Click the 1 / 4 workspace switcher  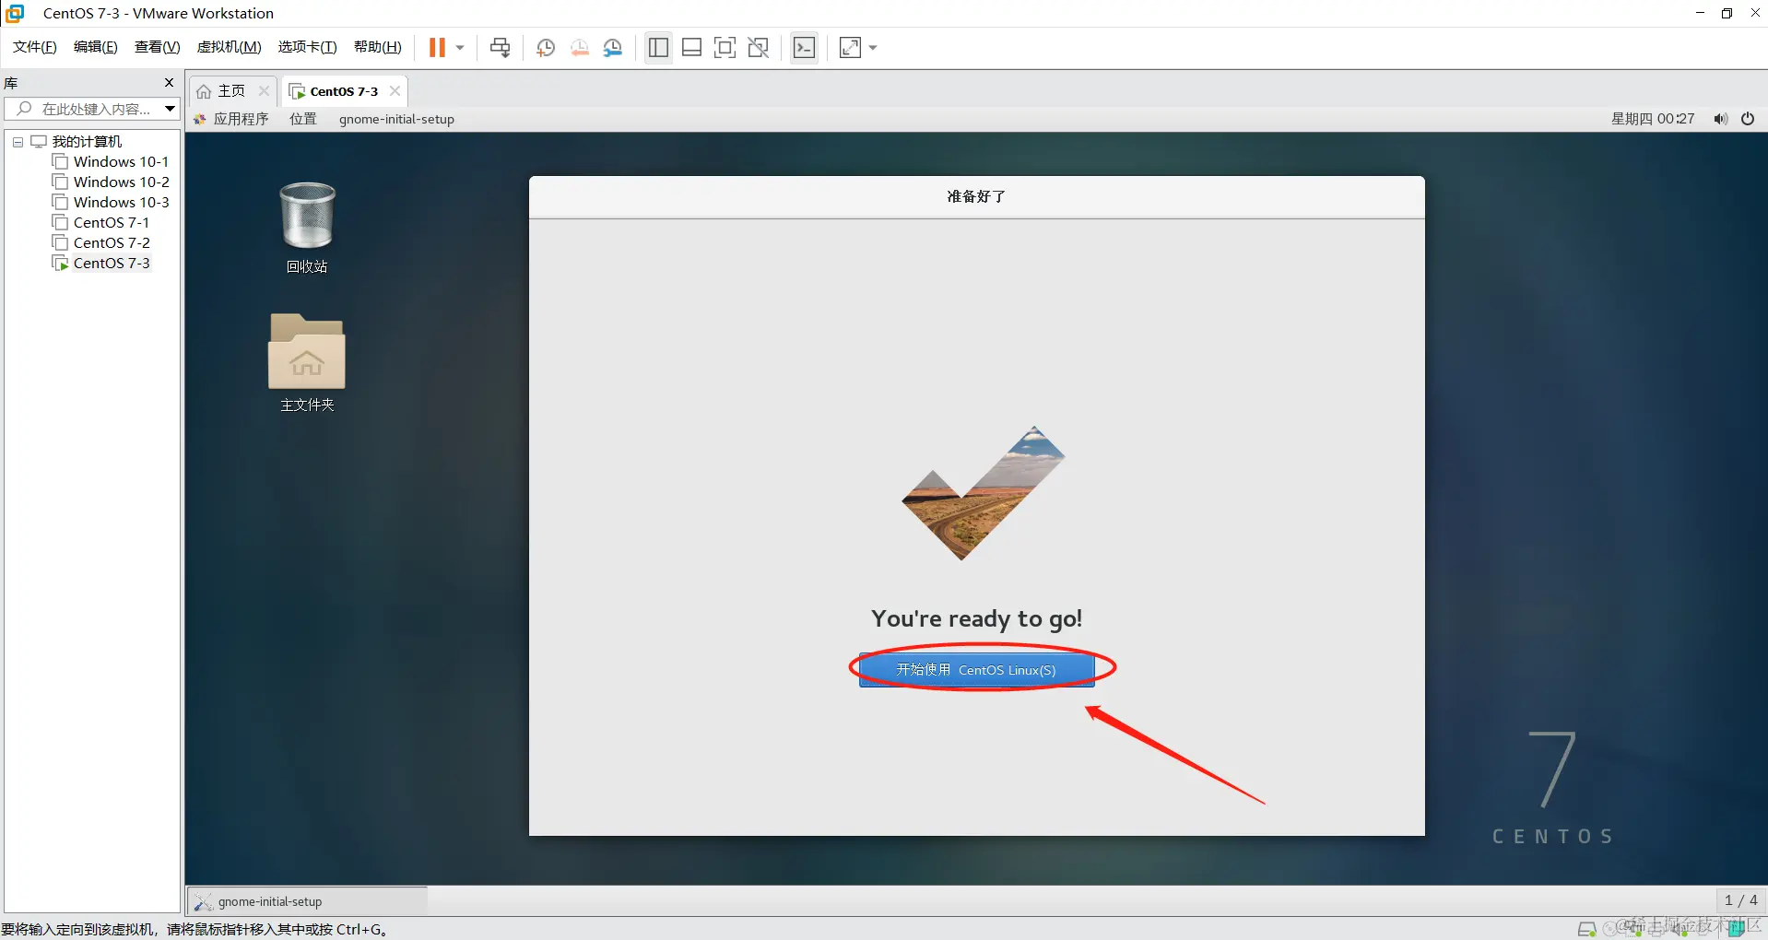pos(1740,900)
